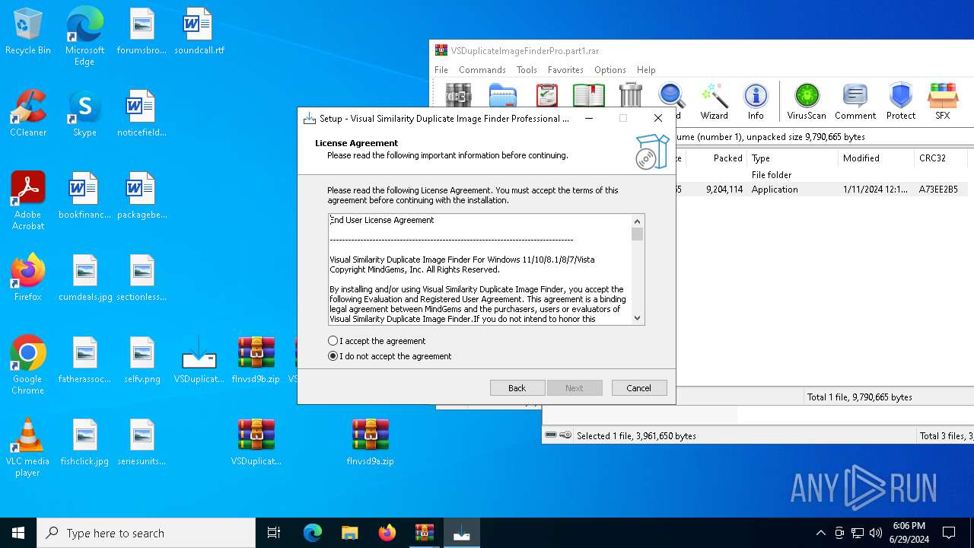Click WinRAR Add books toolbar icon
Image resolution: width=974 pixels, height=548 pixels.
coord(459,96)
